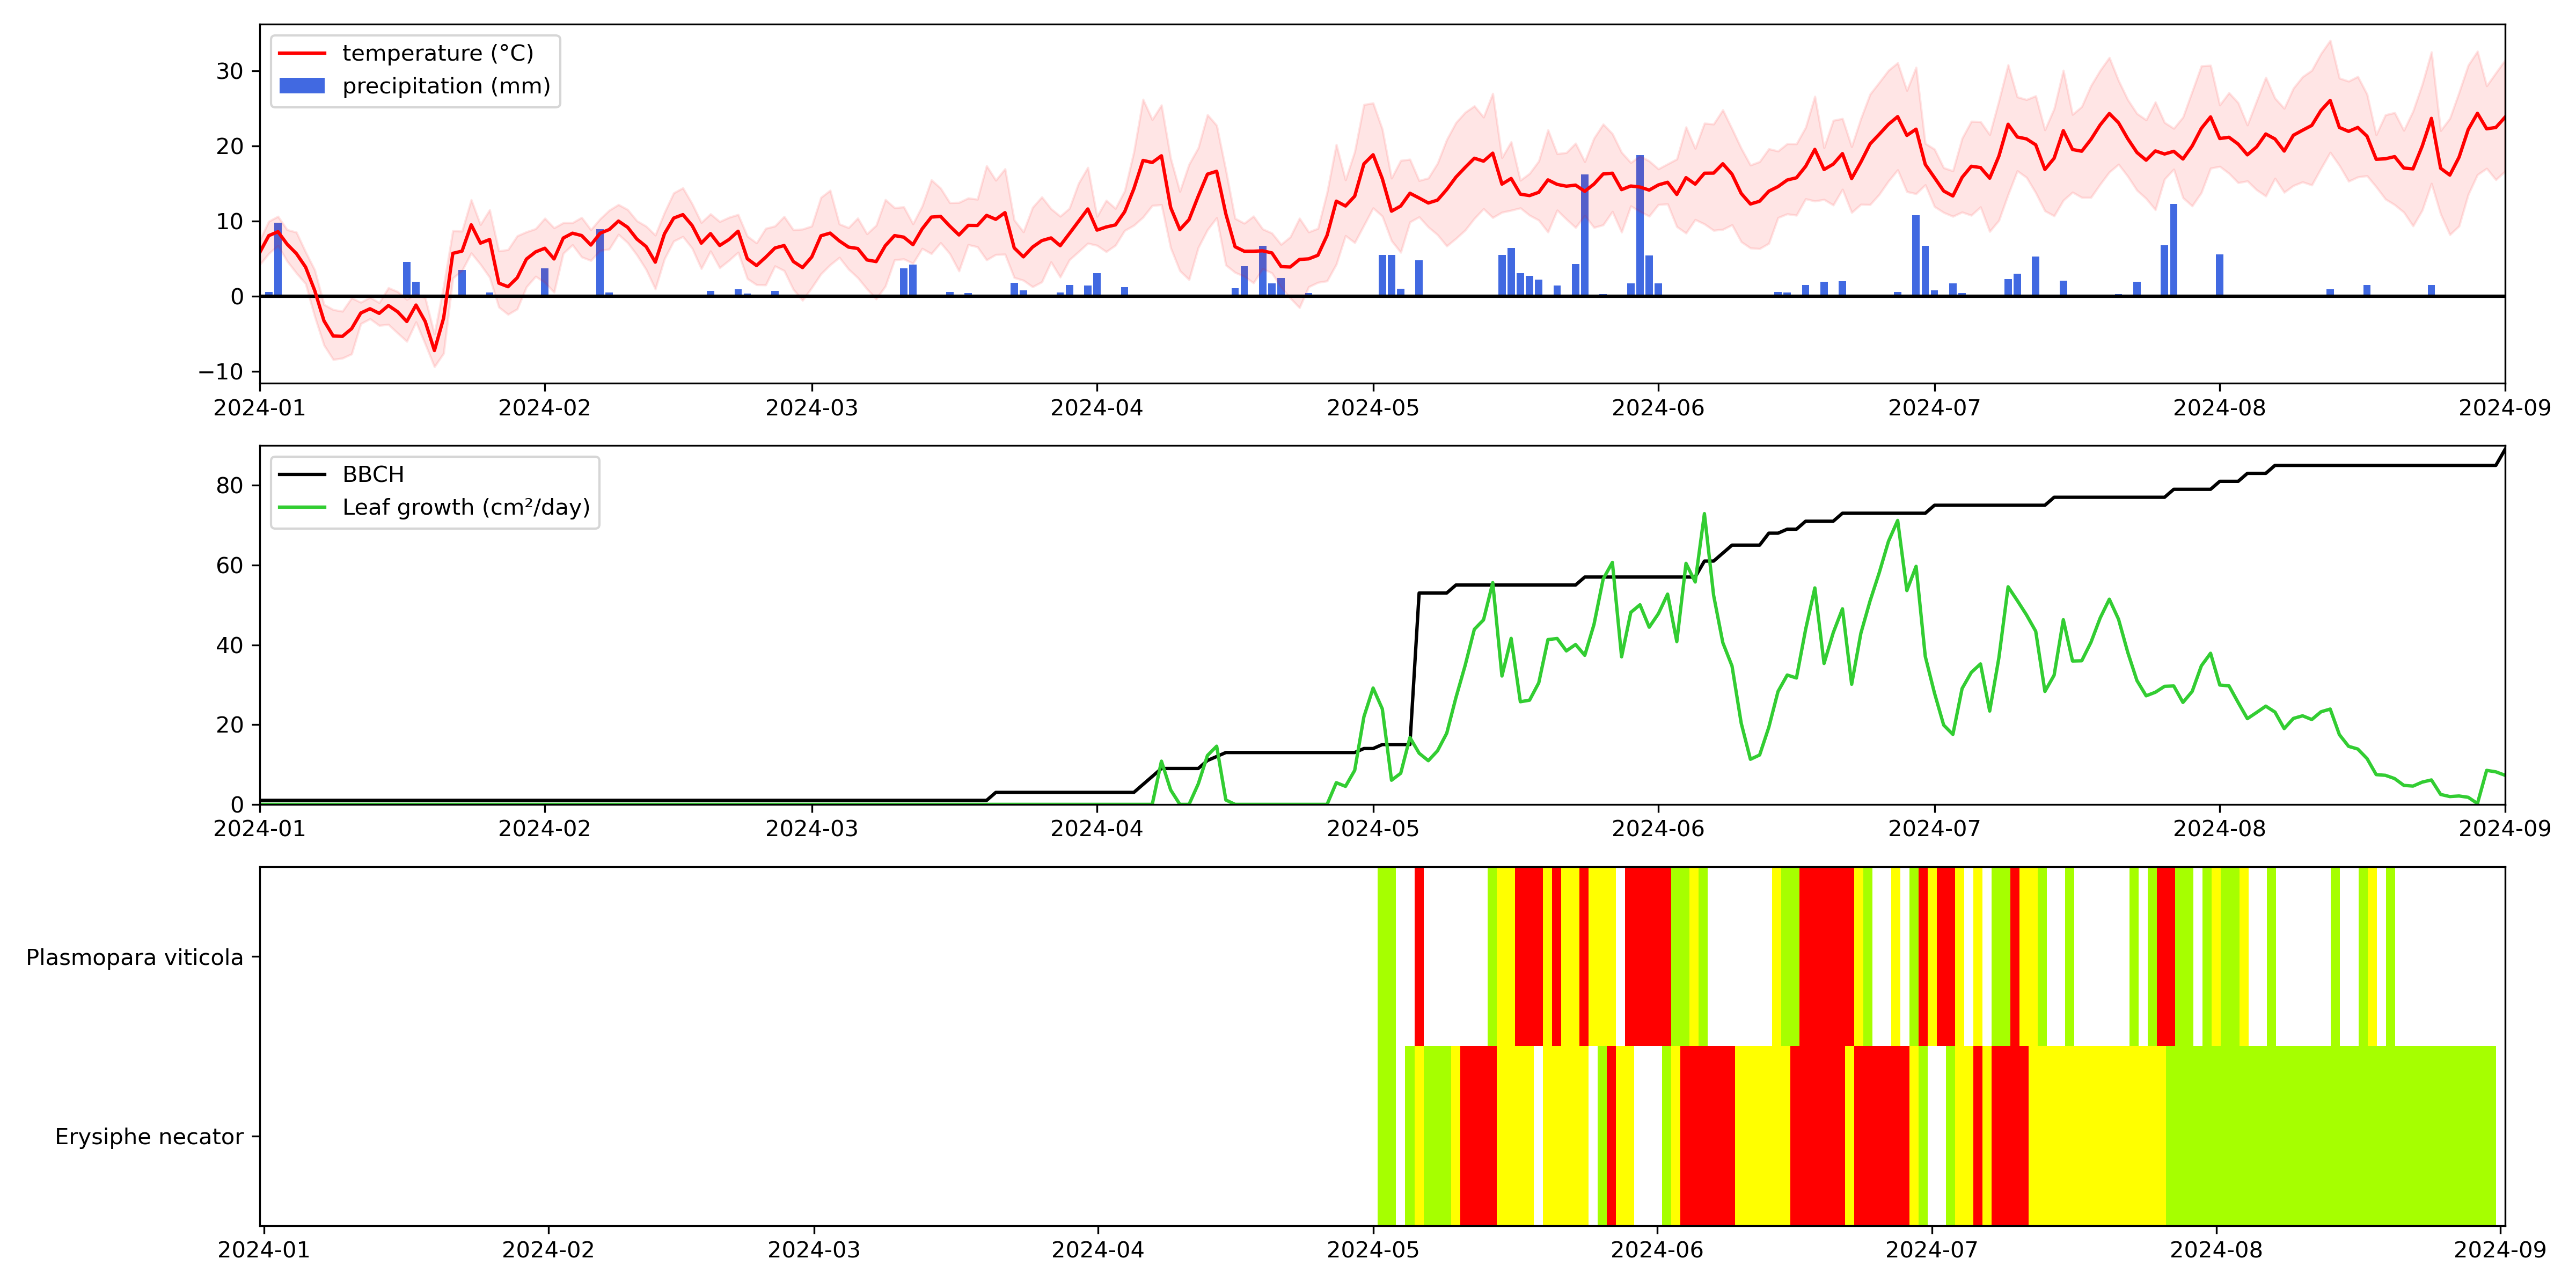The image size is (2576, 1288).
Task: Click '2024-04' under the disease risk heatmap
Action: click(x=1098, y=1250)
